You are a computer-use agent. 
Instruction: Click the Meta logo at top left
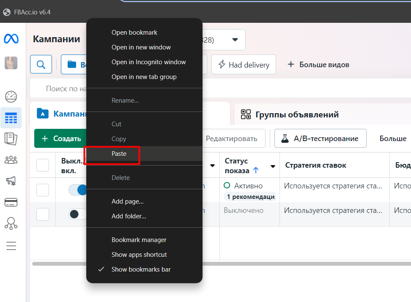[11, 39]
